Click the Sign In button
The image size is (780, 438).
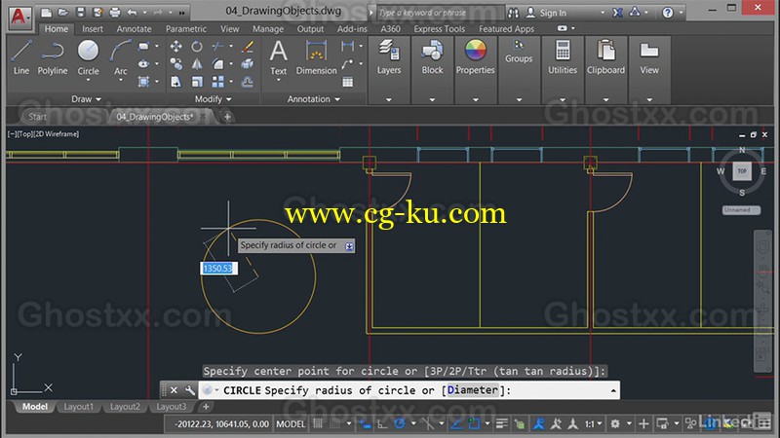pyautogui.click(x=547, y=13)
